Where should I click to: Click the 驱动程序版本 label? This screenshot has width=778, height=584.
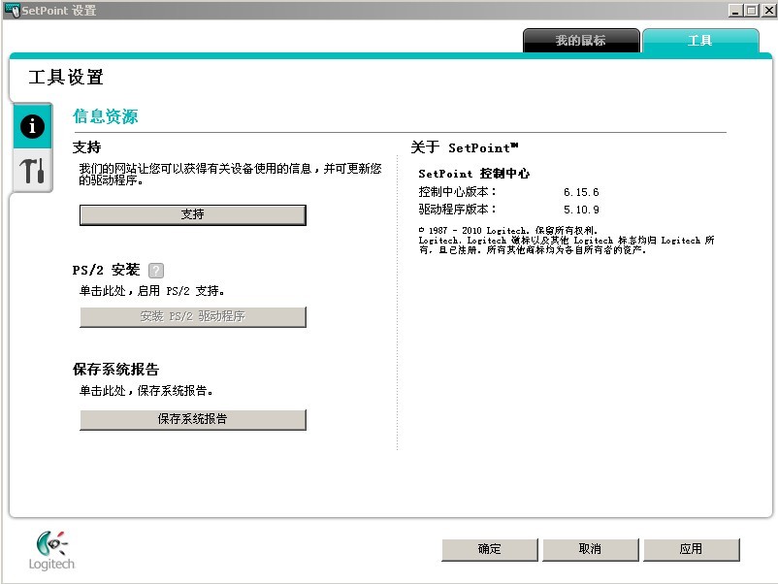457,210
